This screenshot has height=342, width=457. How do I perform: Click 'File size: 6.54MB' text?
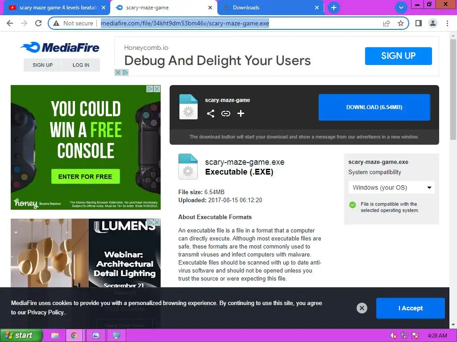pyautogui.click(x=201, y=192)
